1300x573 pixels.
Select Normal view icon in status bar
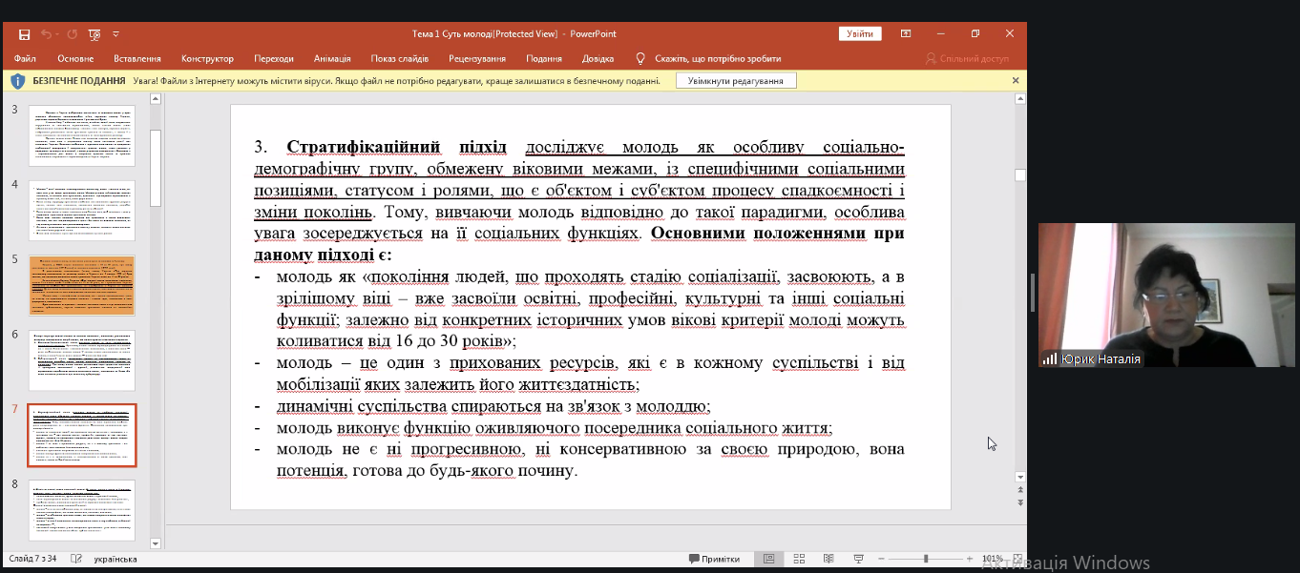click(768, 559)
